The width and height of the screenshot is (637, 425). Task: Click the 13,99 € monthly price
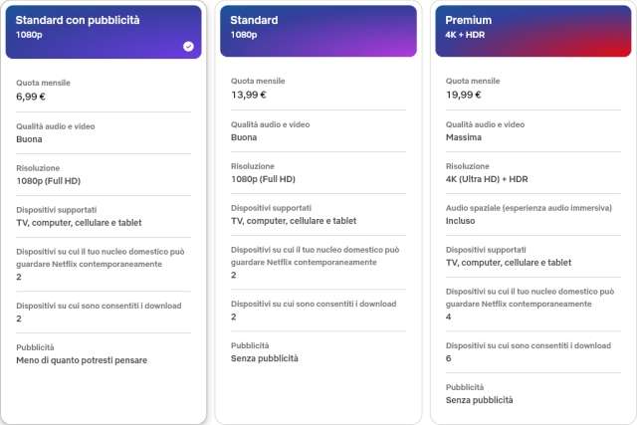click(248, 96)
